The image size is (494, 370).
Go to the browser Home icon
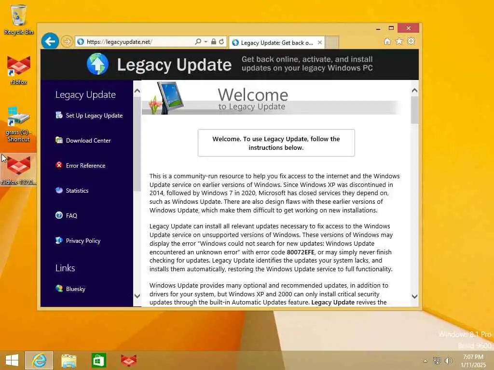pyautogui.click(x=387, y=41)
